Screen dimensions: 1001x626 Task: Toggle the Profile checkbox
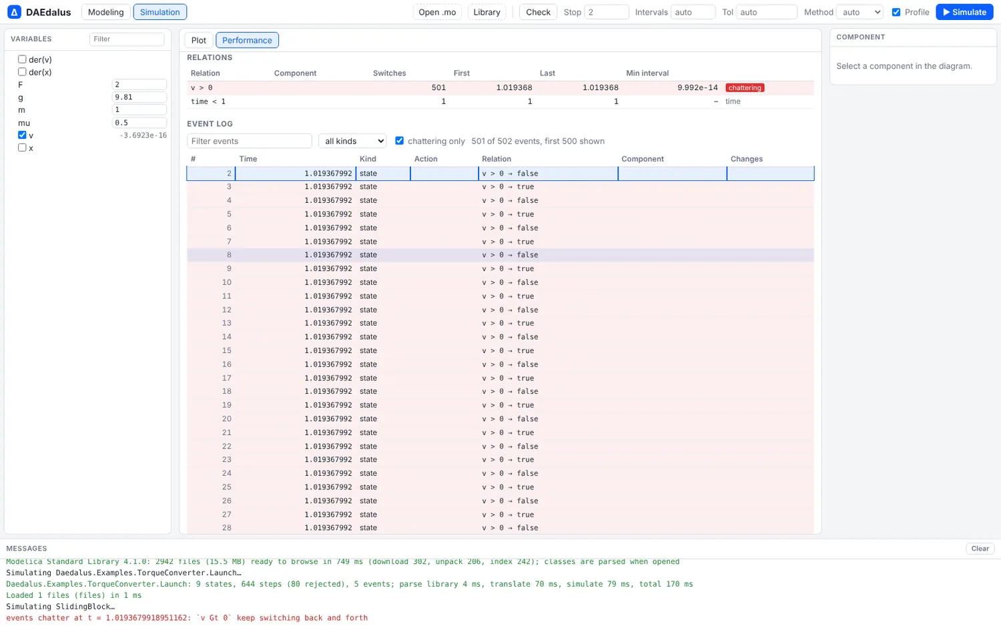point(896,12)
